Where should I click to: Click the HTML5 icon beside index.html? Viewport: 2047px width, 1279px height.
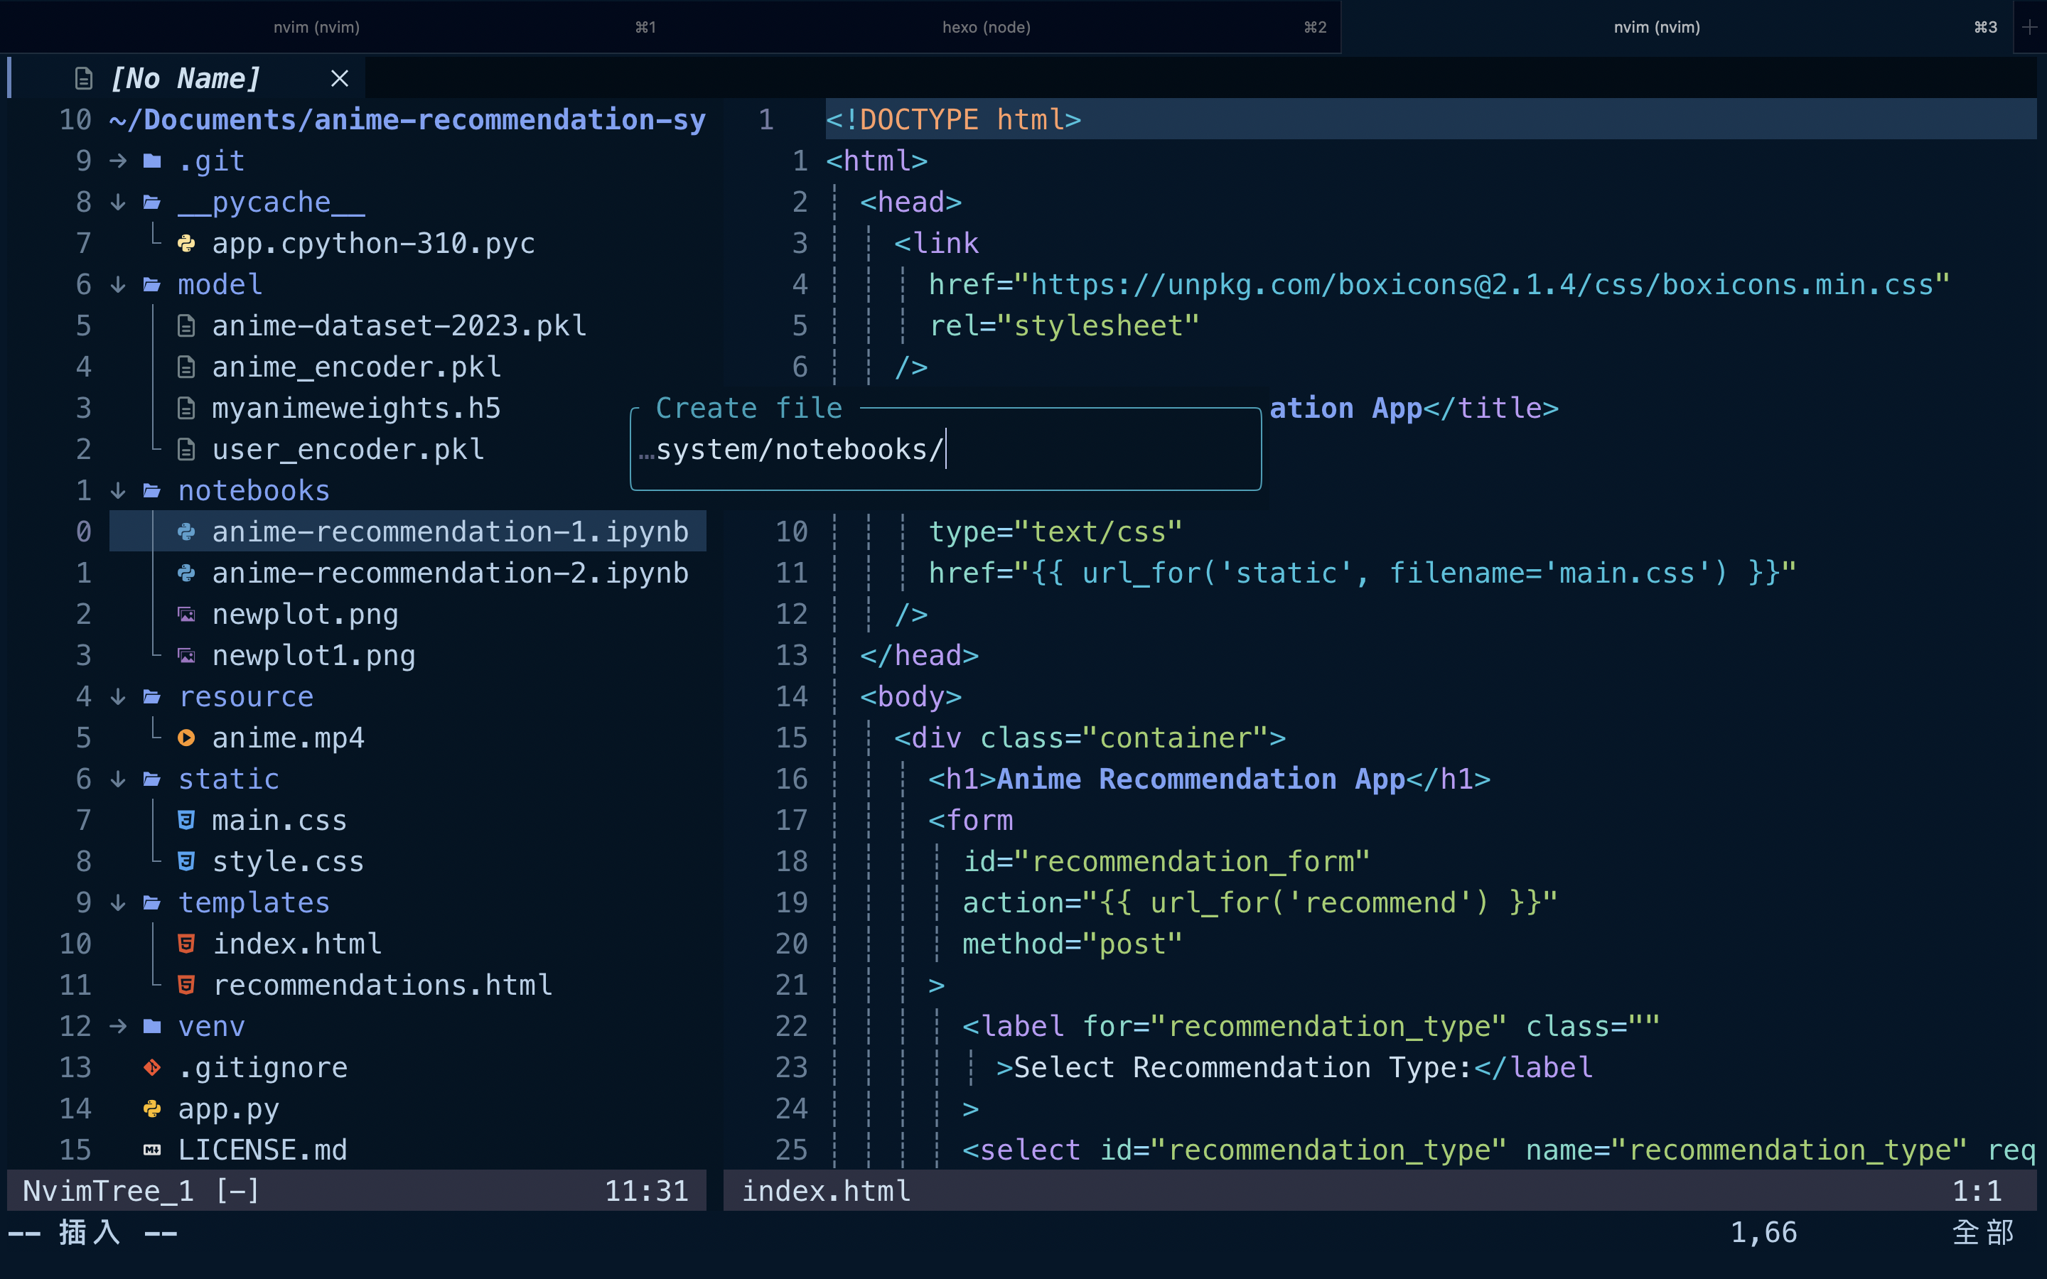(187, 944)
